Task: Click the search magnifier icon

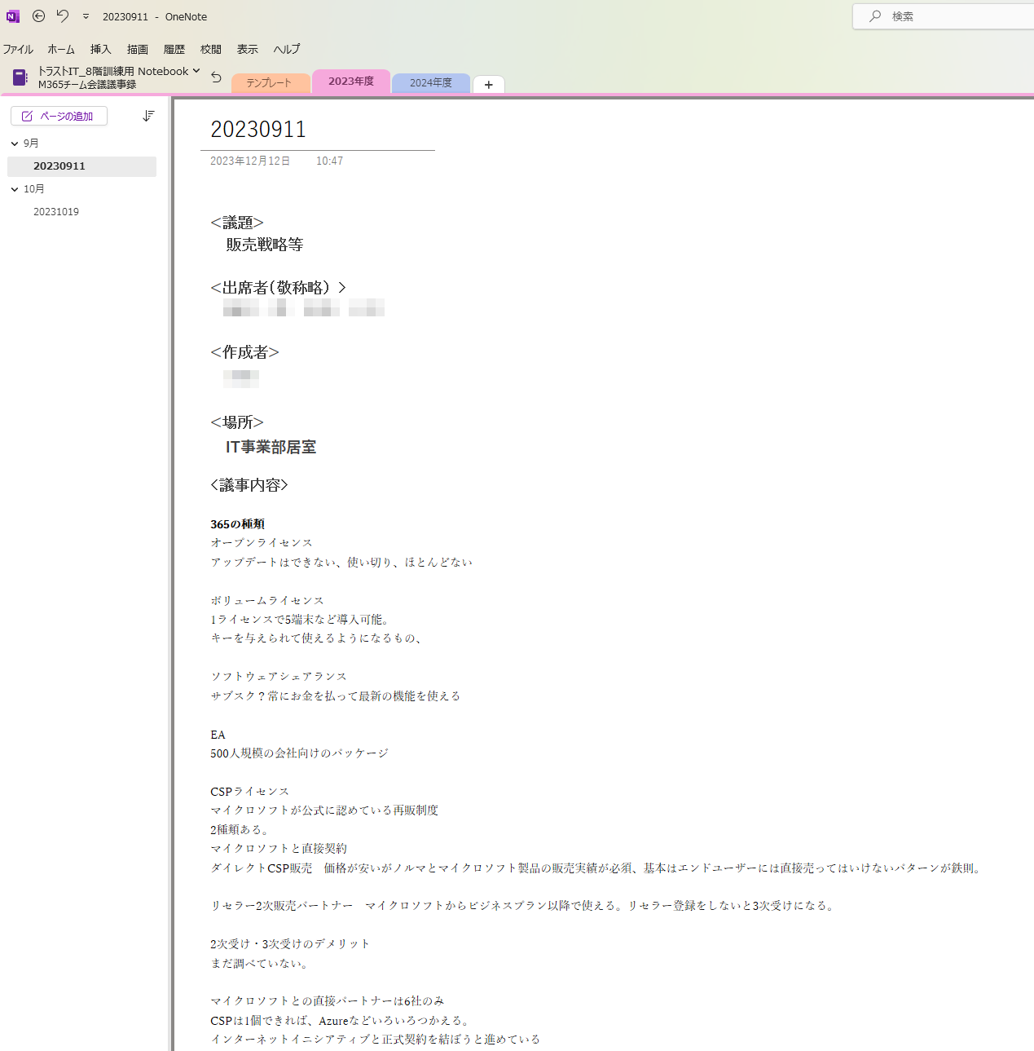Action: 875,16
